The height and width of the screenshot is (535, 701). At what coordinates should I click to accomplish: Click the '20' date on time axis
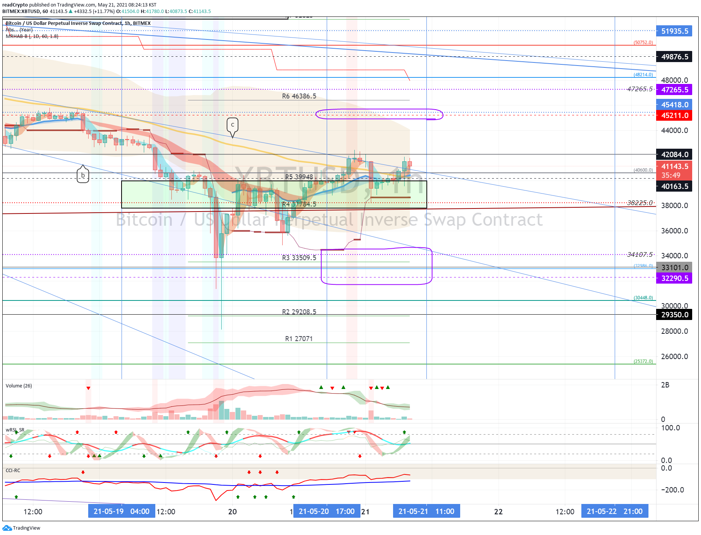click(232, 512)
